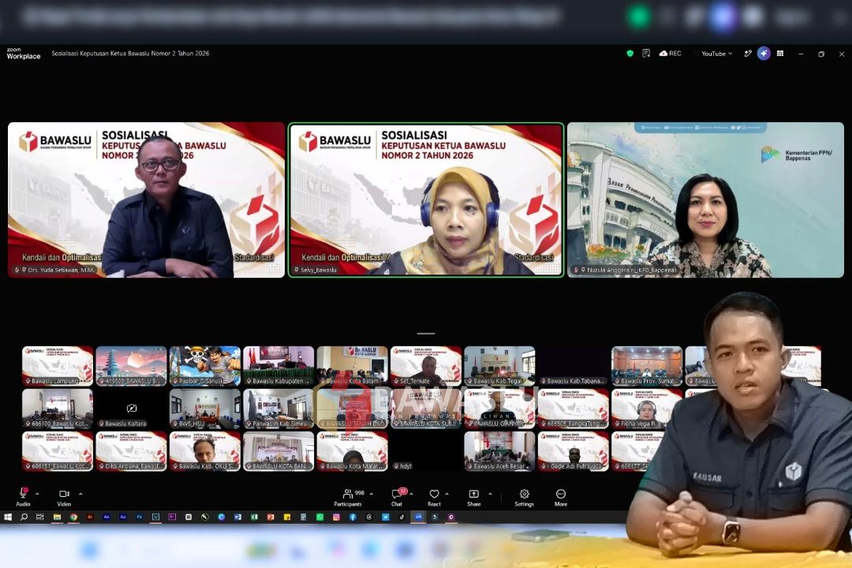Expand the Video options caret
This screenshot has height=568, width=852.
coord(80,494)
